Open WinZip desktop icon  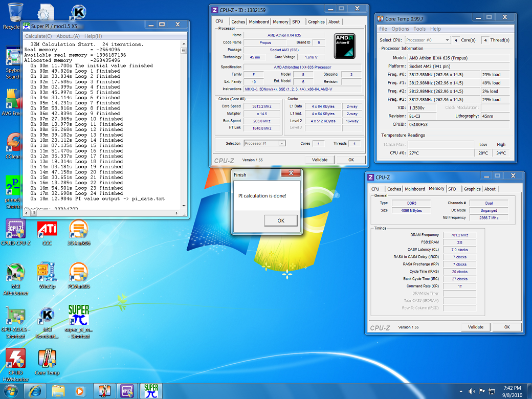point(47,276)
